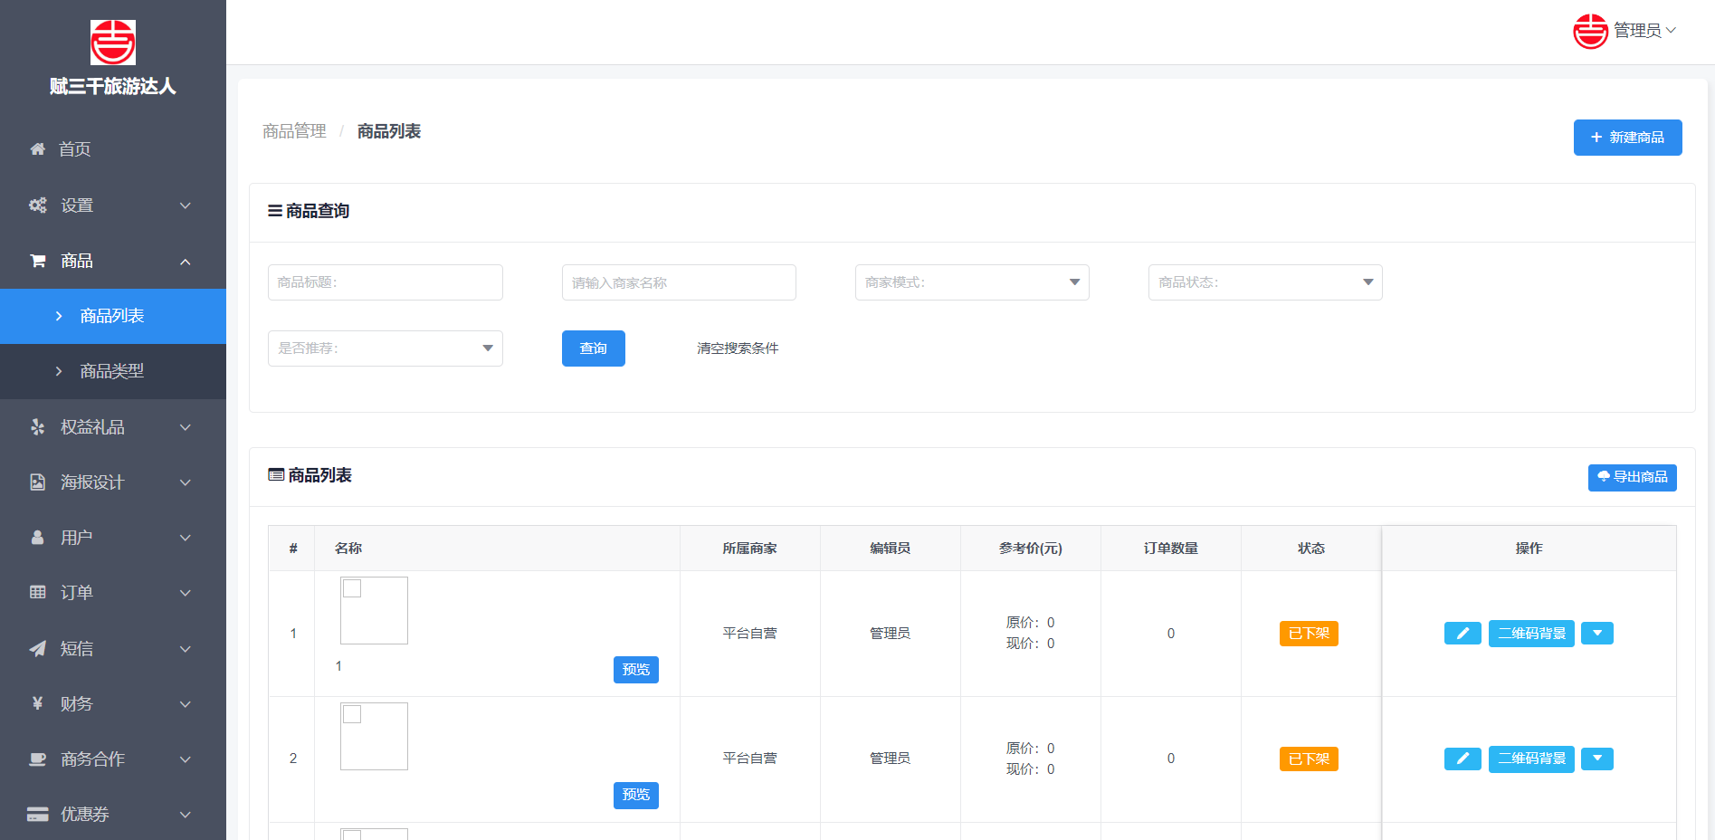The width and height of the screenshot is (1715, 840).
Task: Click the coffee cup icon beside 商务合作
Action: 37,759
